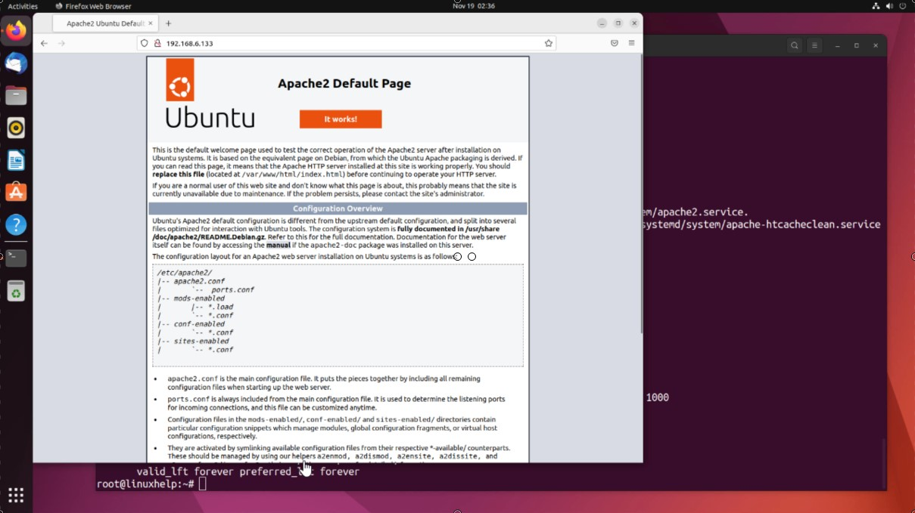This screenshot has height=513, width=915.
Task: Close the Firefox window
Action: tap(634, 23)
